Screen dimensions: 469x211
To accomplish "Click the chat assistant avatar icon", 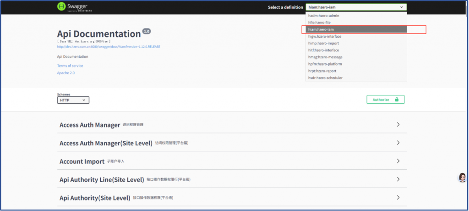I will click(x=463, y=178).
